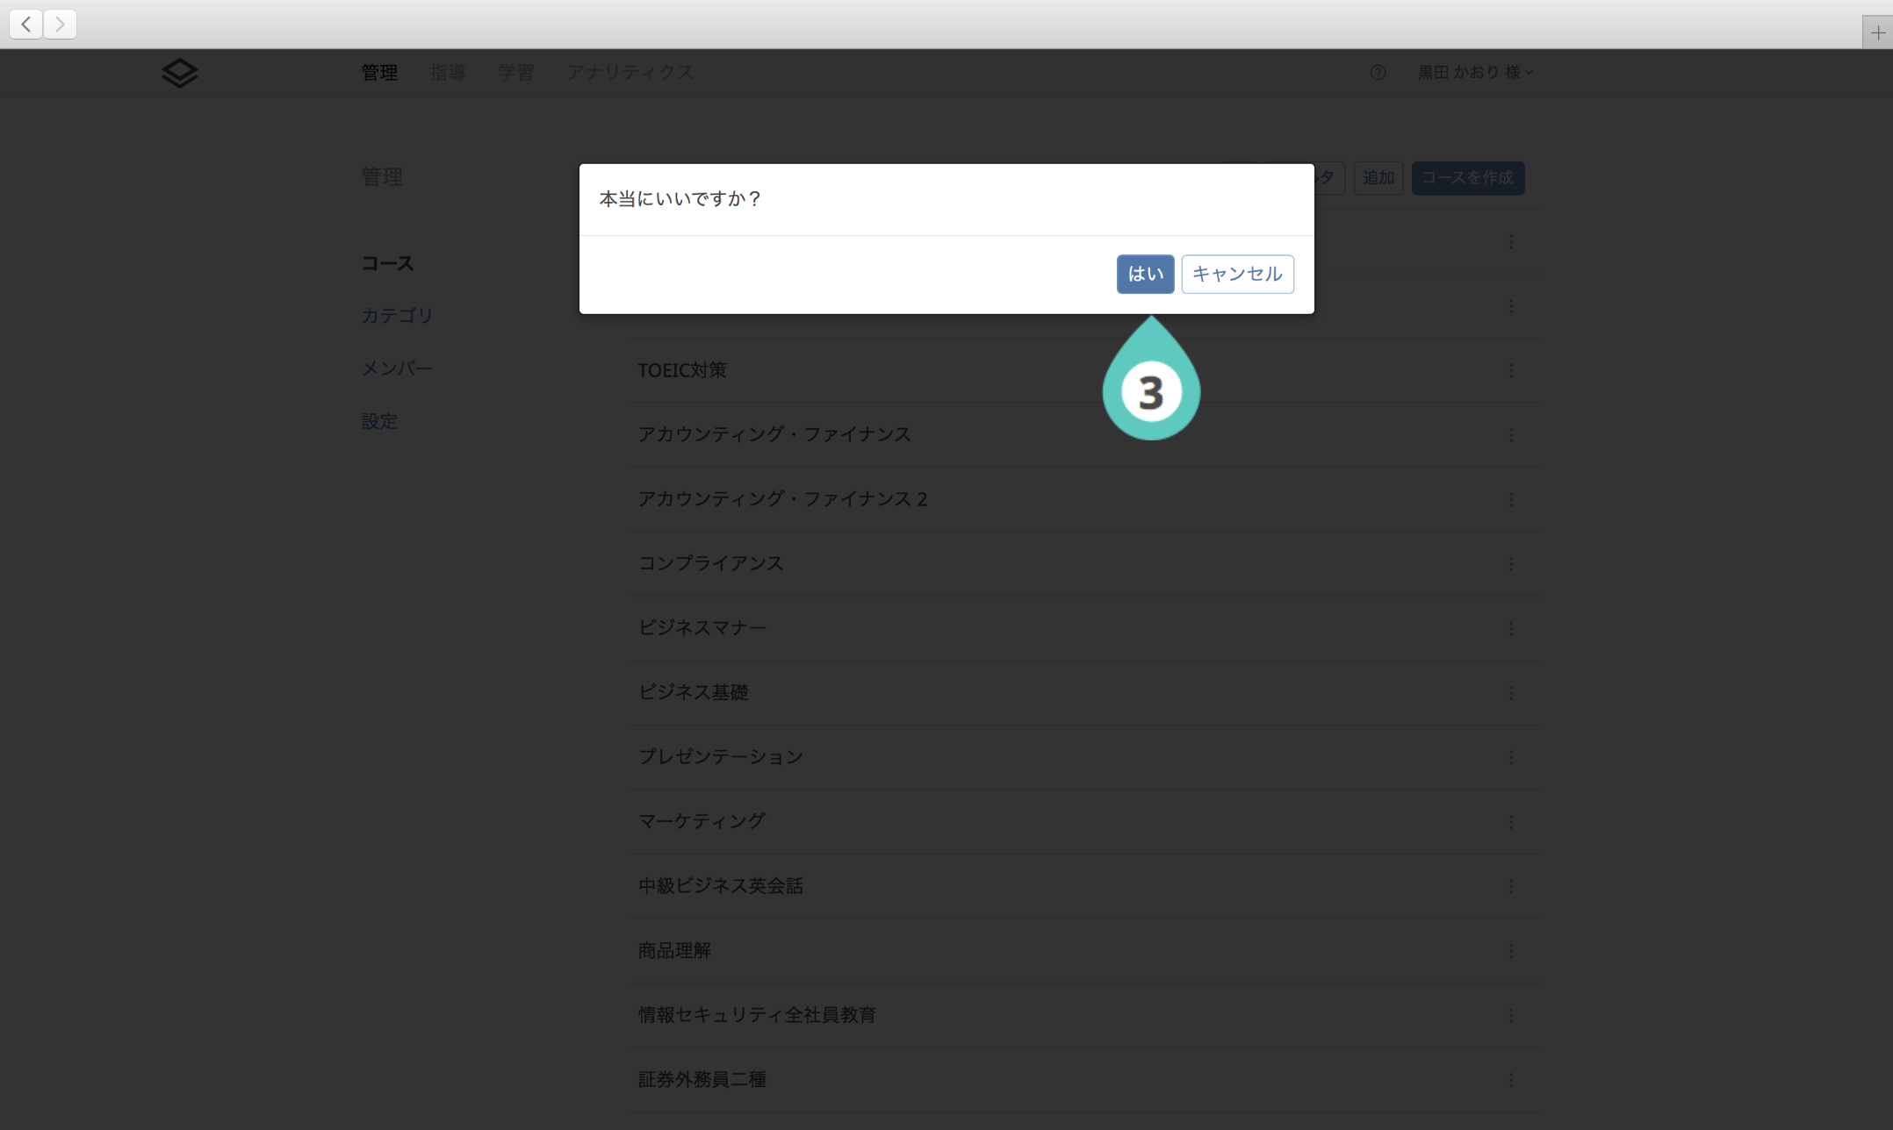
Task: Open three-dot menu for TOEIC対策 course
Action: click(x=1511, y=370)
